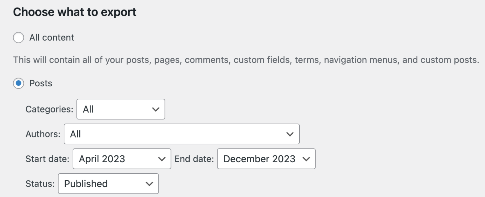This screenshot has height=197, width=485.
Task: Click the All content label text
Action: coord(51,37)
